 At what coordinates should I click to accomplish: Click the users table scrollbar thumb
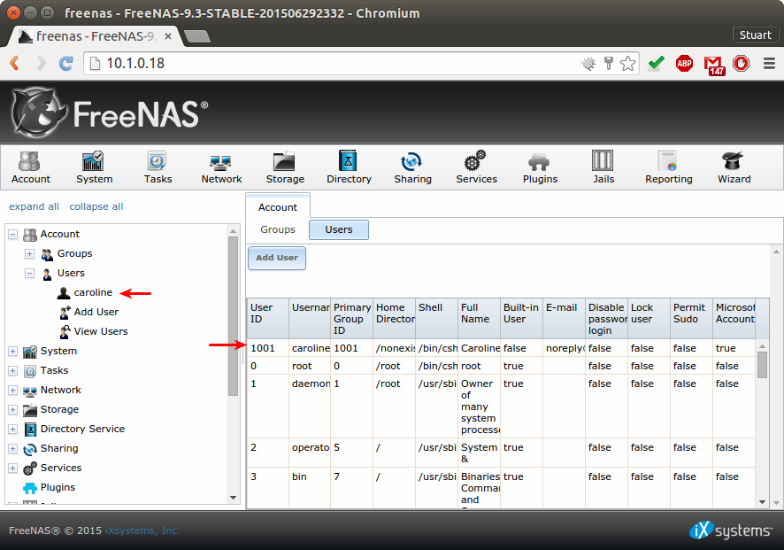[762, 364]
